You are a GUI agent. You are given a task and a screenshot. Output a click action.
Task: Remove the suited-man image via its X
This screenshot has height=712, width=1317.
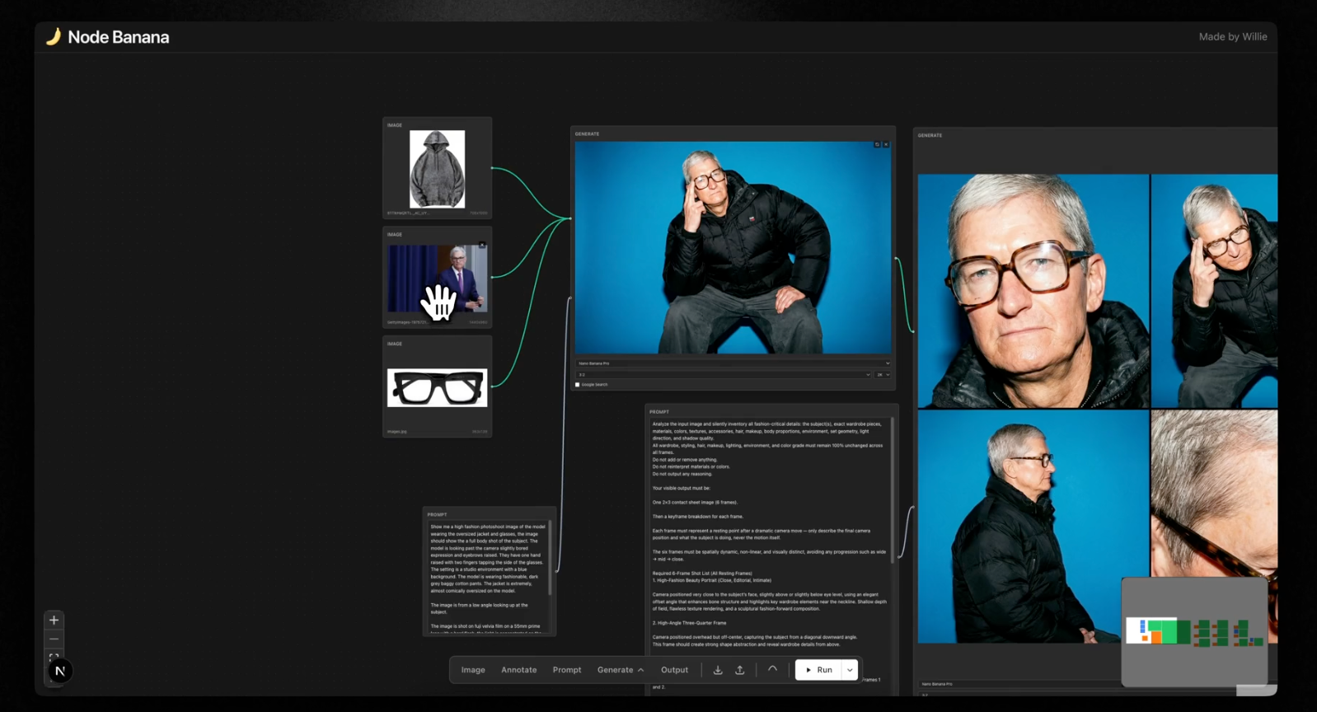tap(482, 245)
